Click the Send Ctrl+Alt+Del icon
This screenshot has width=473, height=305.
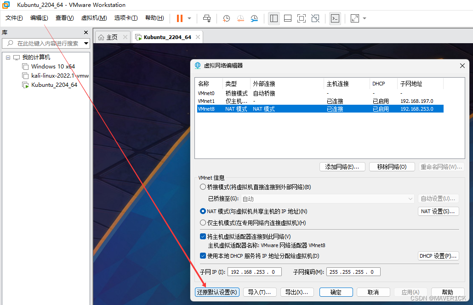pyautogui.click(x=207, y=18)
